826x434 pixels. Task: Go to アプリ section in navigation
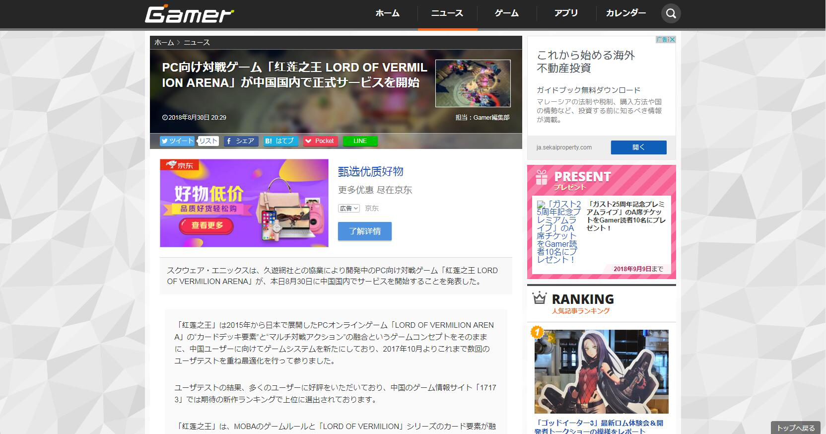pyautogui.click(x=566, y=13)
